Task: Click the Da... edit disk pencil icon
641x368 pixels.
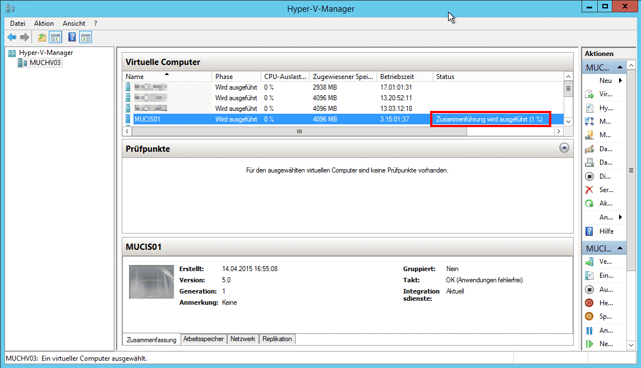Action: (x=589, y=149)
